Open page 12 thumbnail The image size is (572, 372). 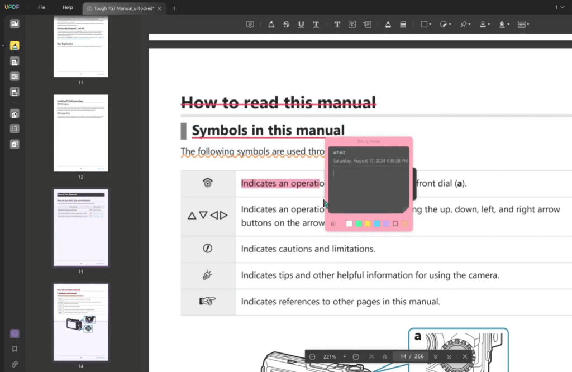80,133
